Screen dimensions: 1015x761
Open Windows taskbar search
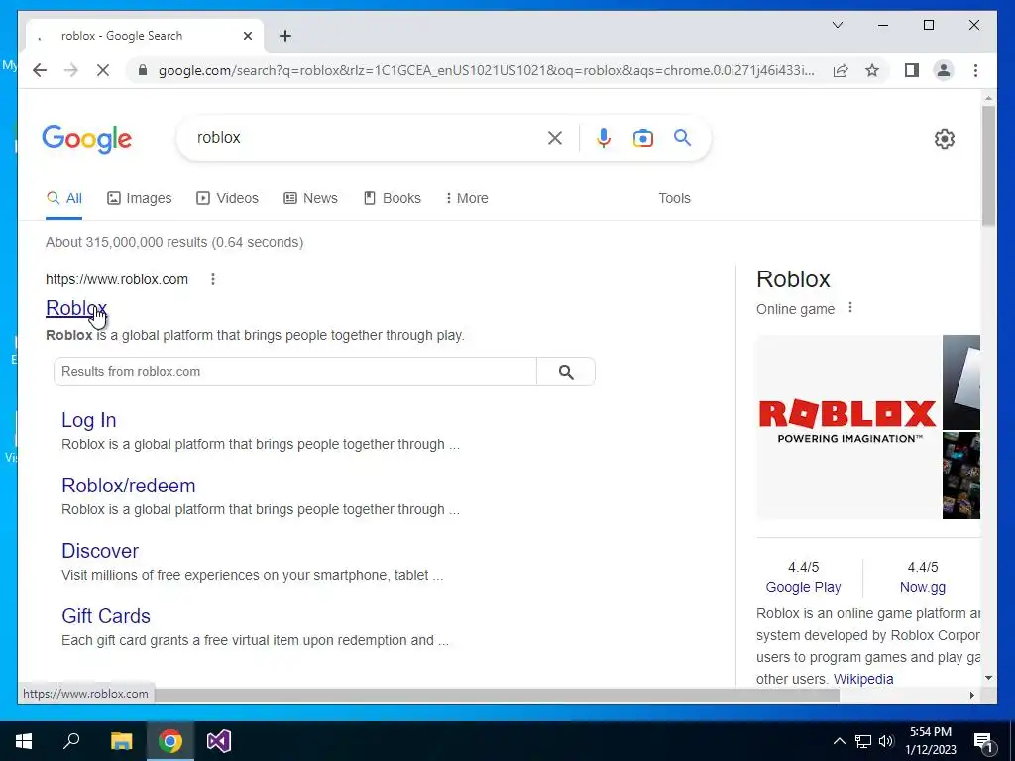click(71, 741)
